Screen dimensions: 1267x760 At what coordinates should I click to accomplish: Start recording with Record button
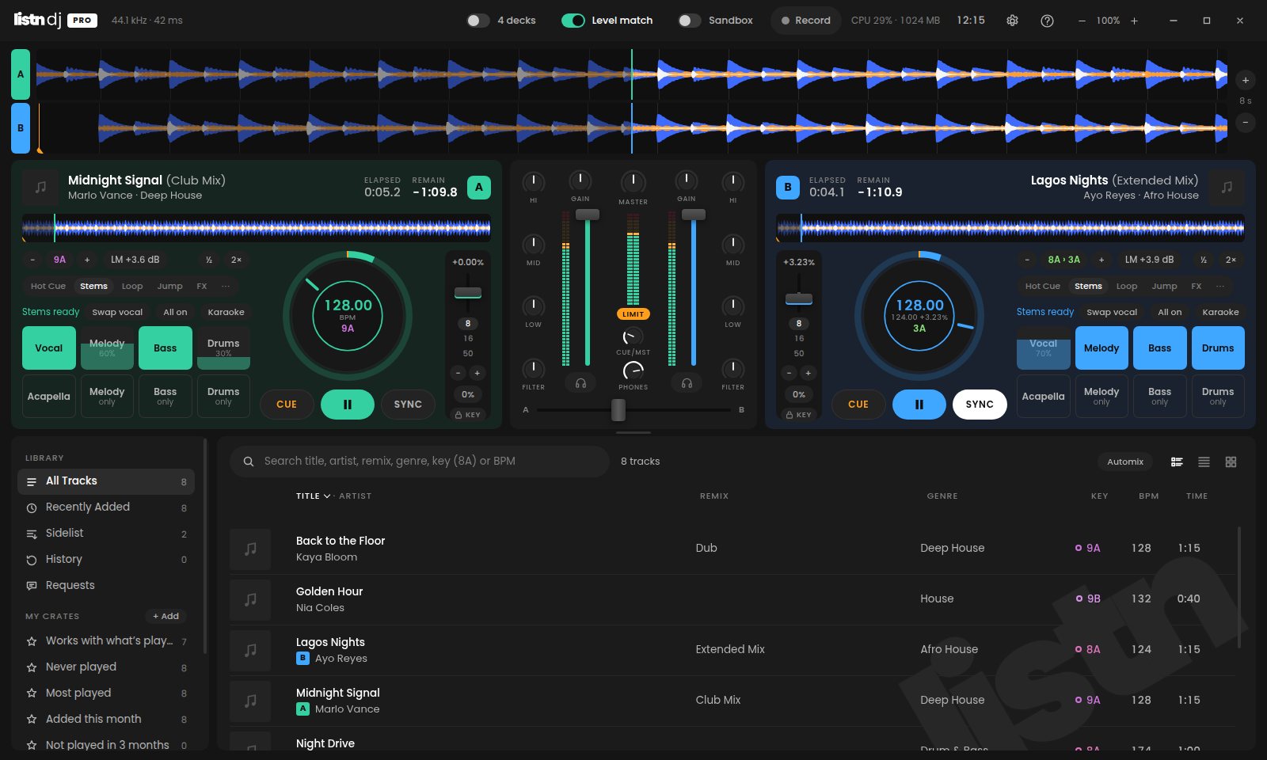806,21
